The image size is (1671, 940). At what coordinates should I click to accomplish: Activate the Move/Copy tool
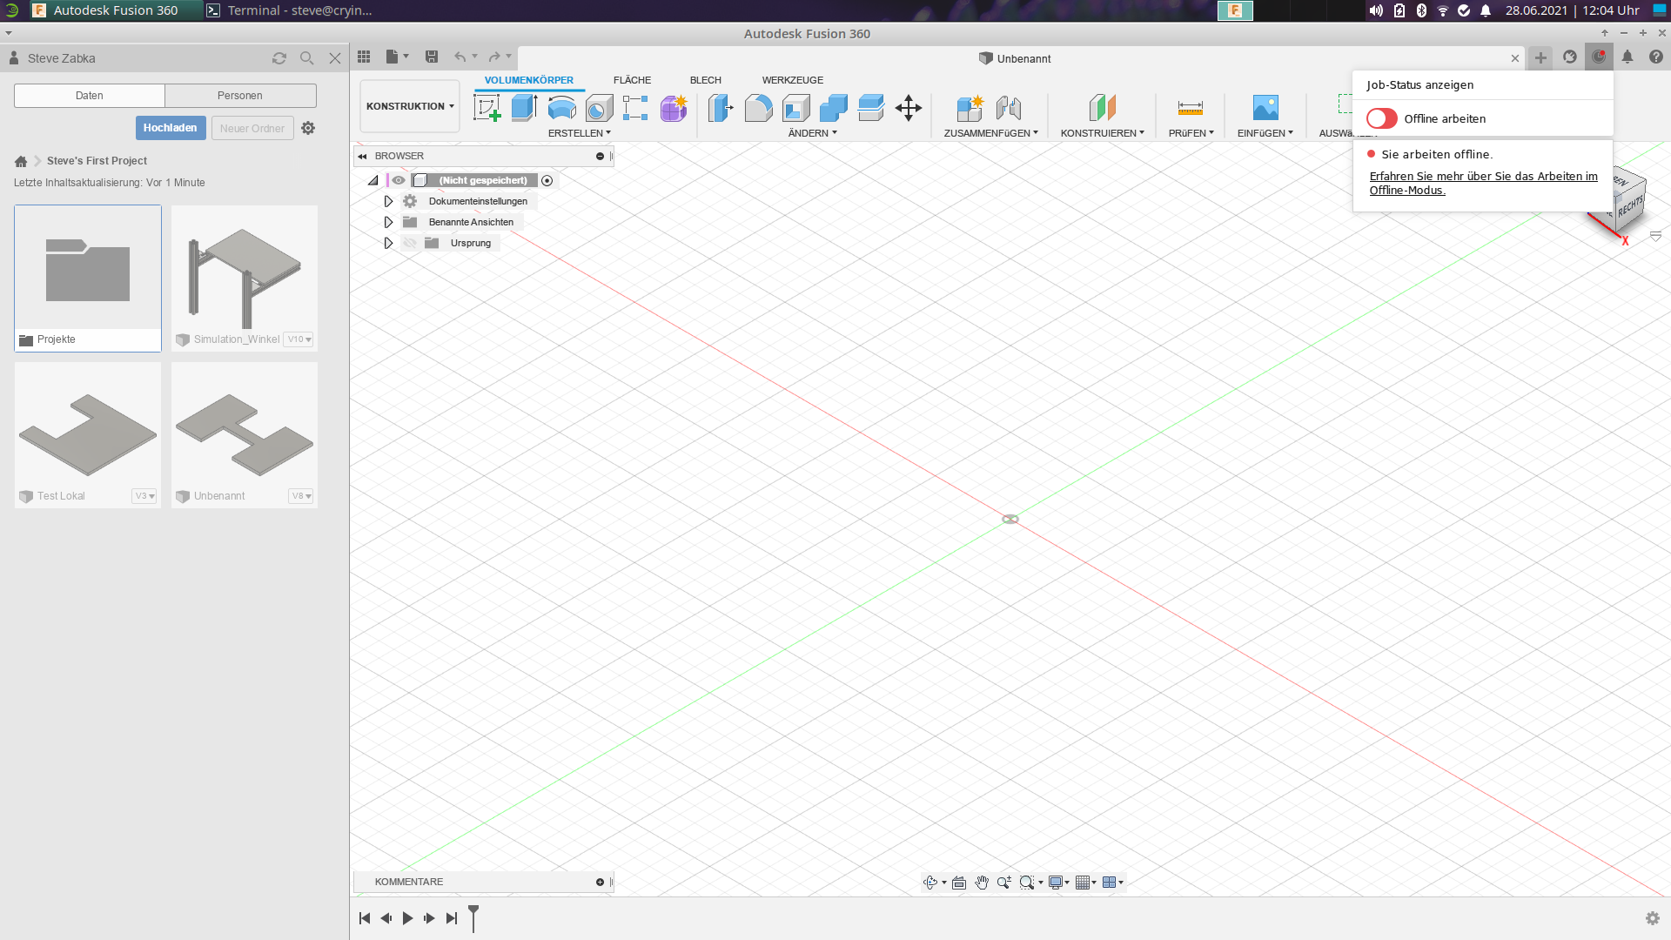pyautogui.click(x=908, y=108)
